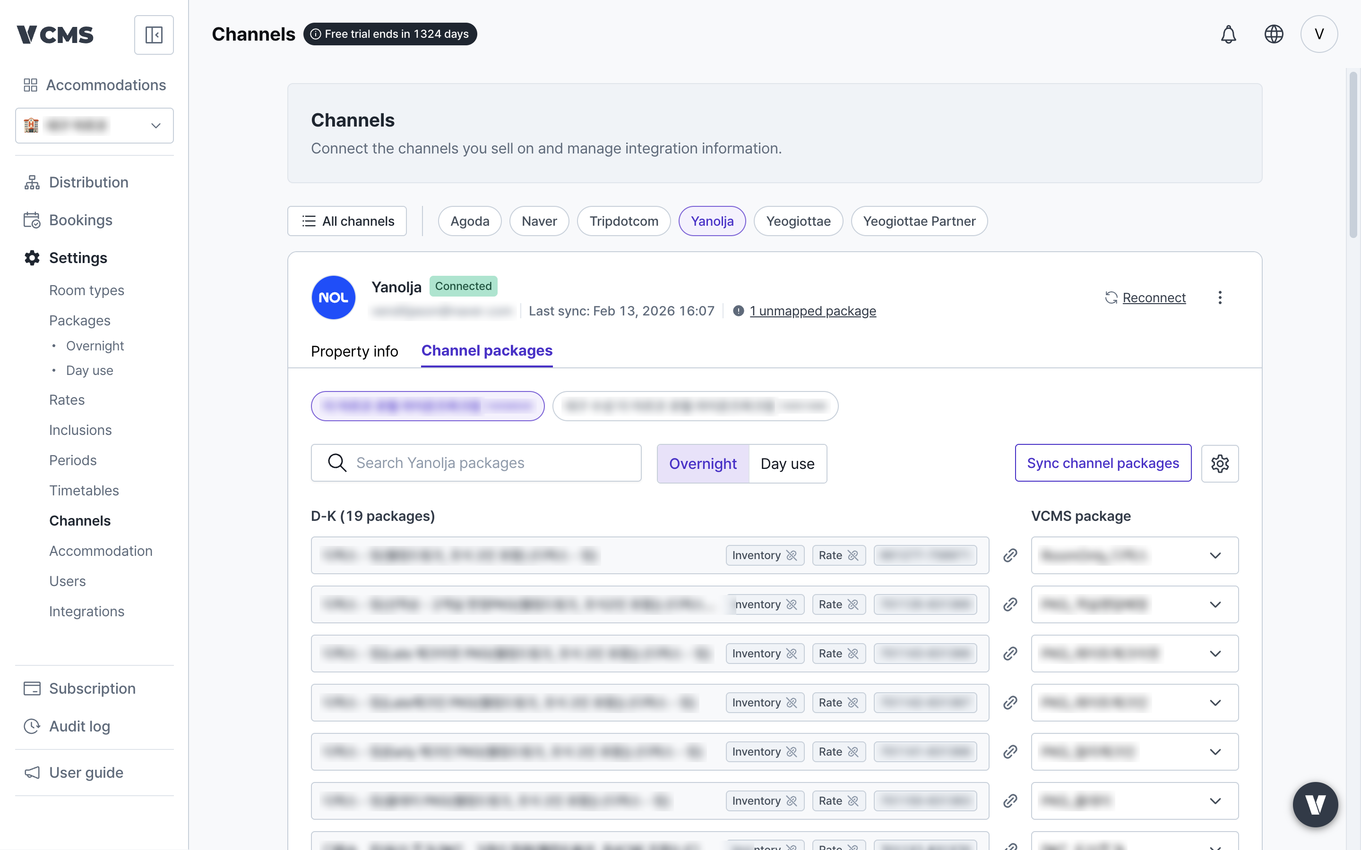Toggle Inventory sync in third package row

pyautogui.click(x=765, y=653)
